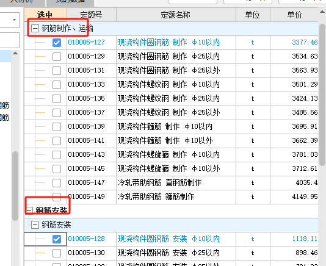Click the table scrollbar up arrow
The height and width of the screenshot is (266, 326).
(x=322, y=12)
